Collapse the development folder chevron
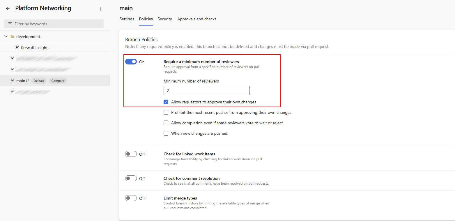 (x=6, y=37)
